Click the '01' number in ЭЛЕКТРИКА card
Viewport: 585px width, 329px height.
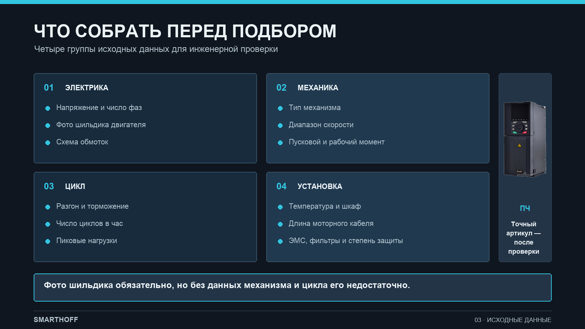[x=49, y=88]
